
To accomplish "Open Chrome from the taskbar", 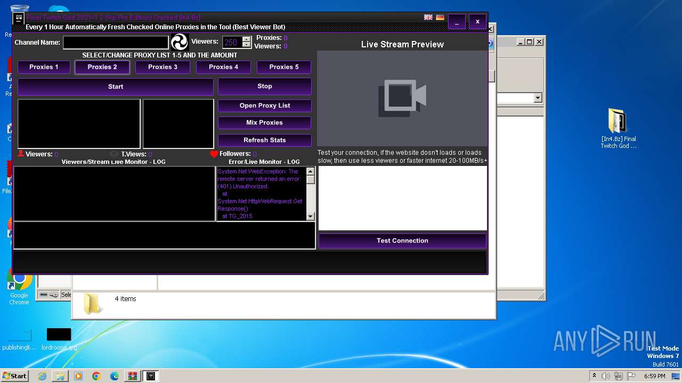I will [x=96, y=376].
